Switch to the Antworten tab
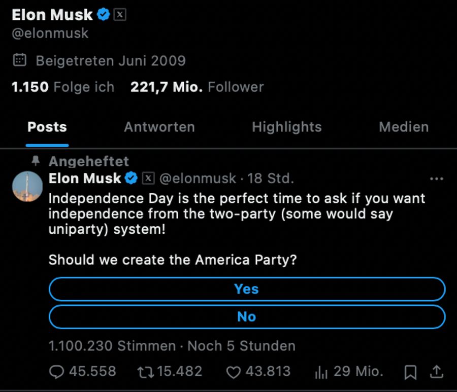This screenshot has width=457, height=392. [x=159, y=127]
